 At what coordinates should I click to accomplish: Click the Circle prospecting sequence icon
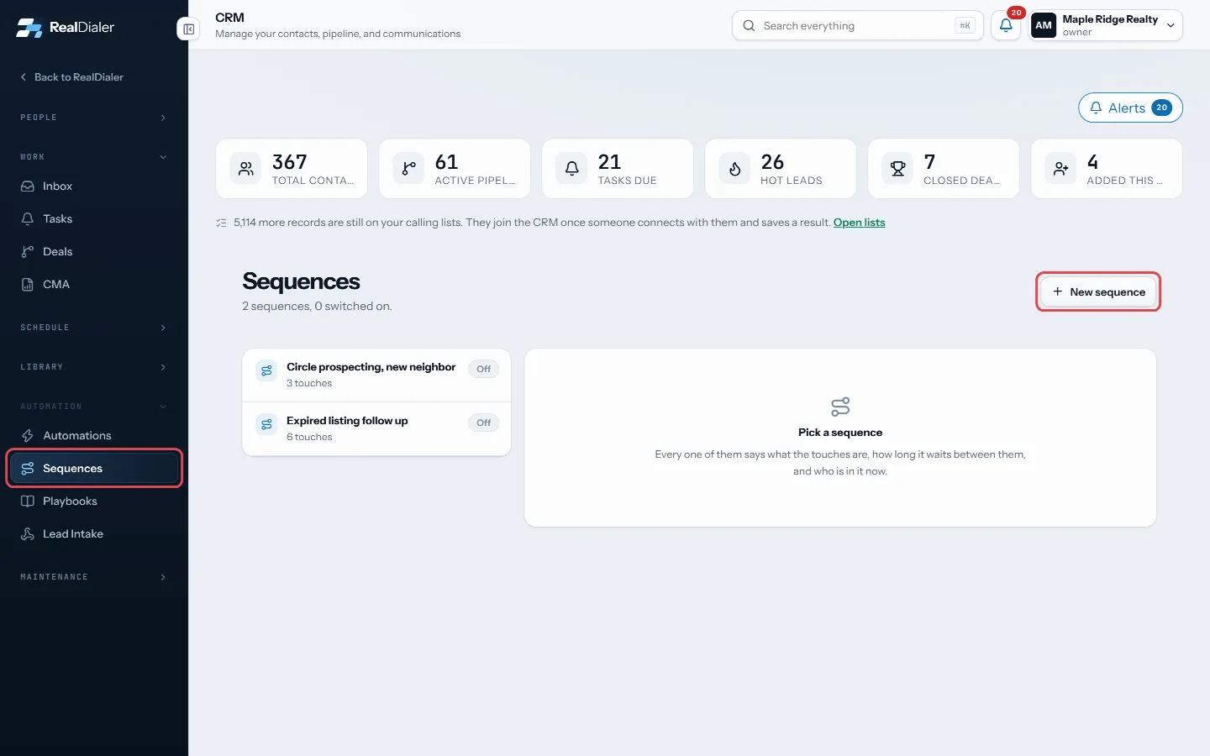266,370
